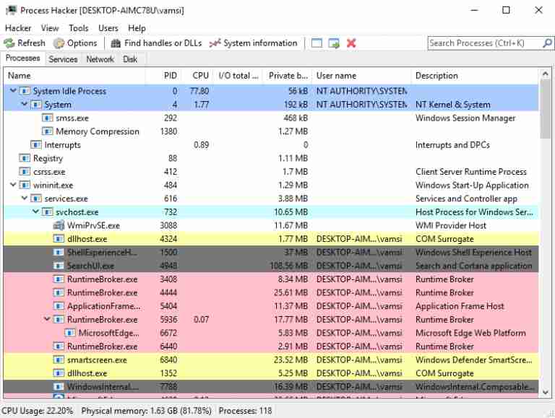The image size is (555, 418).
Task: Open the View menu
Action: coord(50,28)
